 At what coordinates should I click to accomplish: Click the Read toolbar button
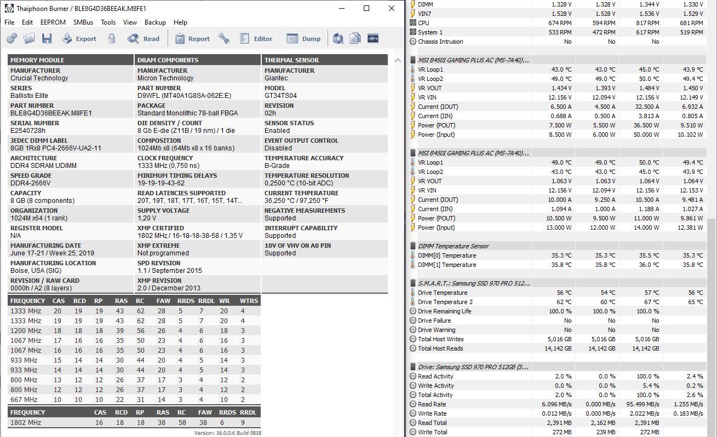(x=144, y=38)
